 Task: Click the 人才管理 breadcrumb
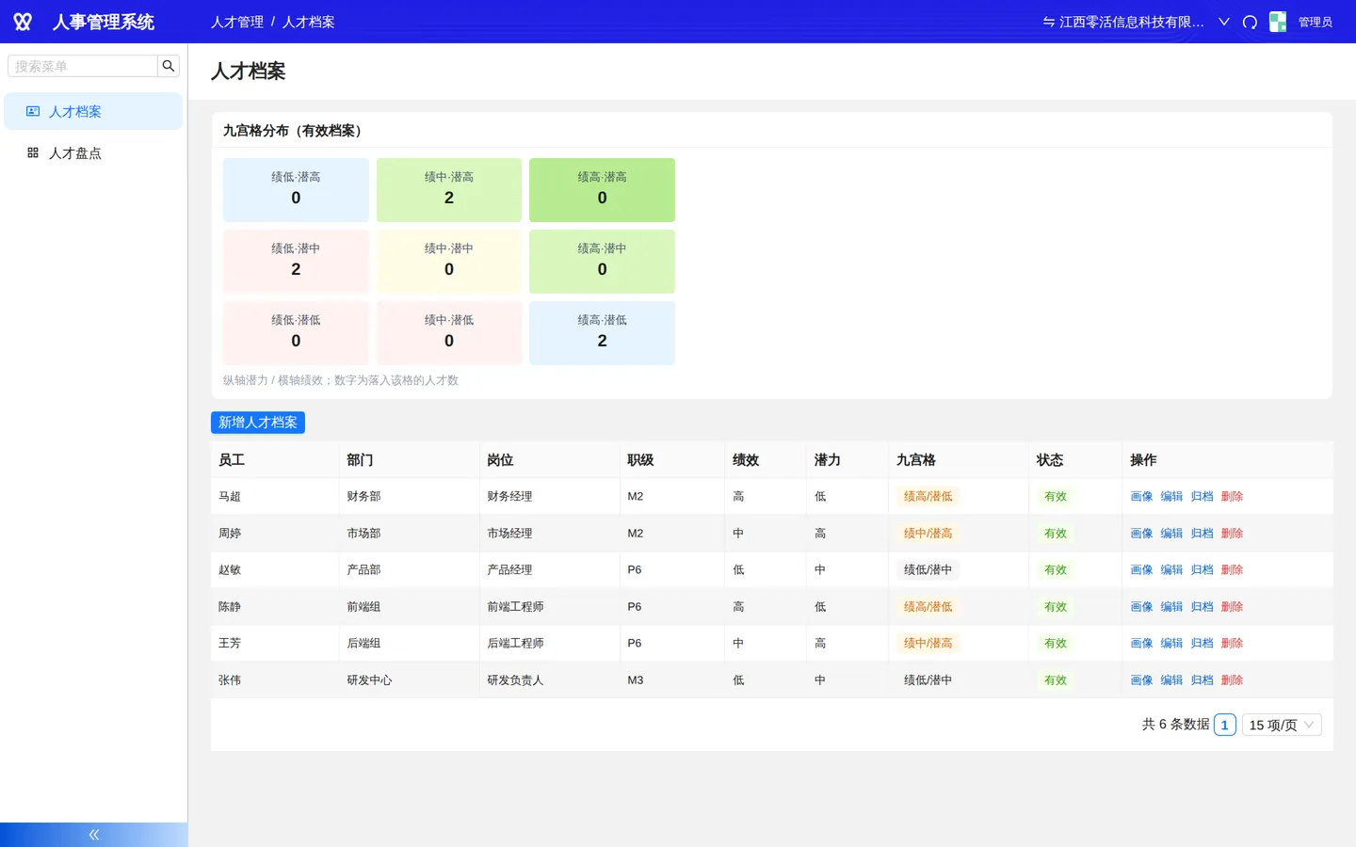[x=237, y=22]
